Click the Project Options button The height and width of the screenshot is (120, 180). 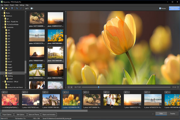pyautogui.click(x=7, y=114)
